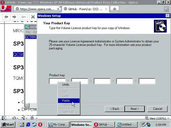Viewport: 171px width, 128px height.
Task: Click the first product key field
Action: pos(57,81)
